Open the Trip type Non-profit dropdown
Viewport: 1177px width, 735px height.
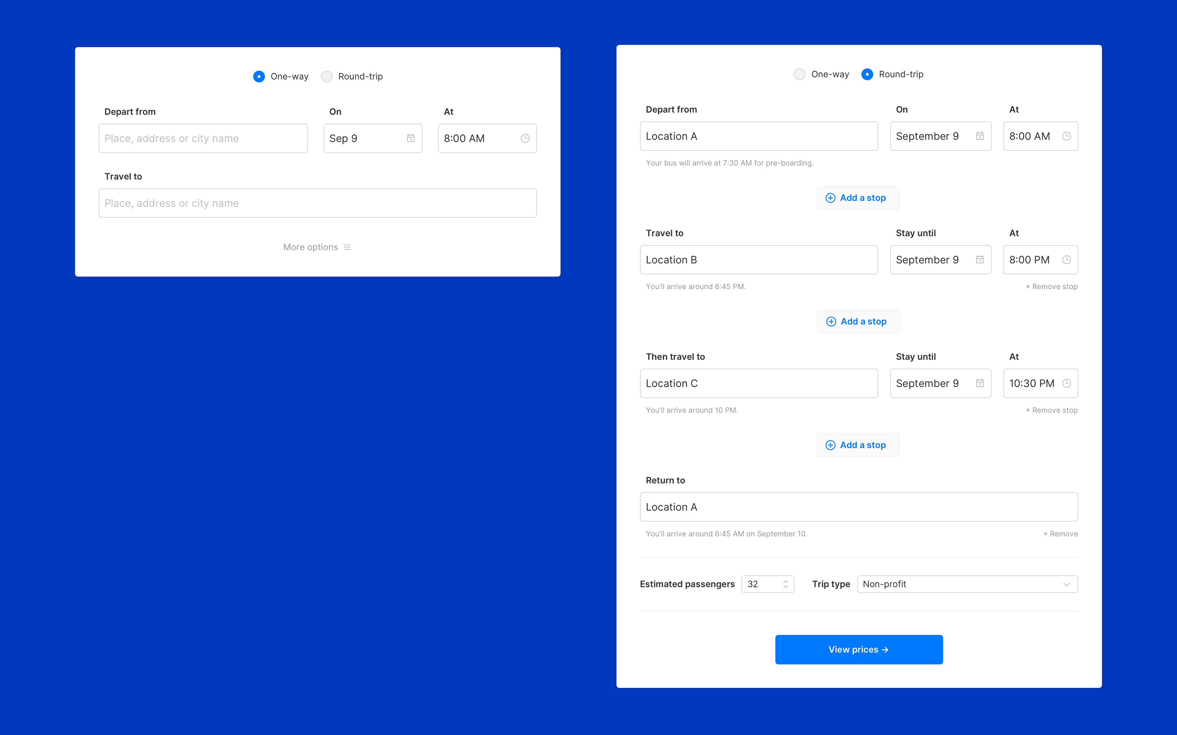point(967,584)
